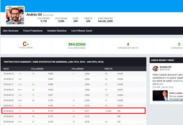
Task: Open the Live Follower Count tab
Action: (x=81, y=31)
